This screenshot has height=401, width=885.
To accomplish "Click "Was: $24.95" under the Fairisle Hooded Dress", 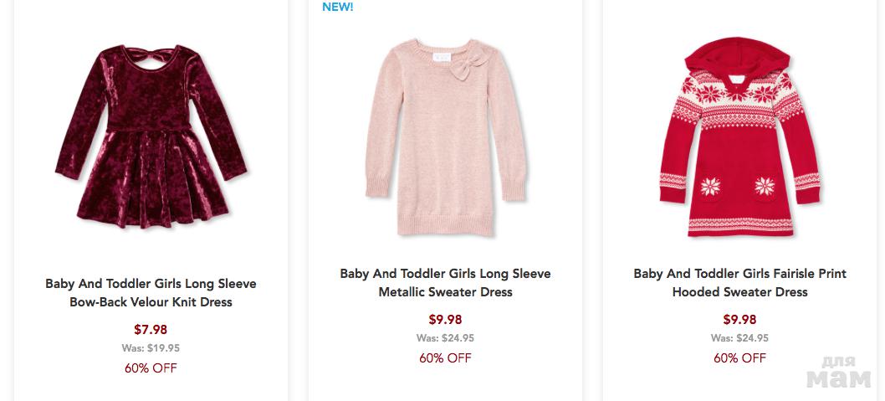I will (739, 338).
